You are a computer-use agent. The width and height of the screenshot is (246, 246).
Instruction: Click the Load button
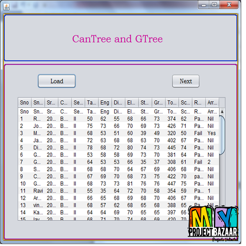pos(57,81)
